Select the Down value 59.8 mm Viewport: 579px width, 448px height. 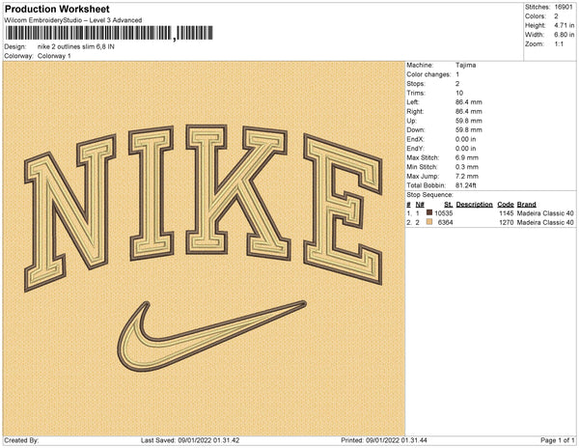pyautogui.click(x=469, y=130)
